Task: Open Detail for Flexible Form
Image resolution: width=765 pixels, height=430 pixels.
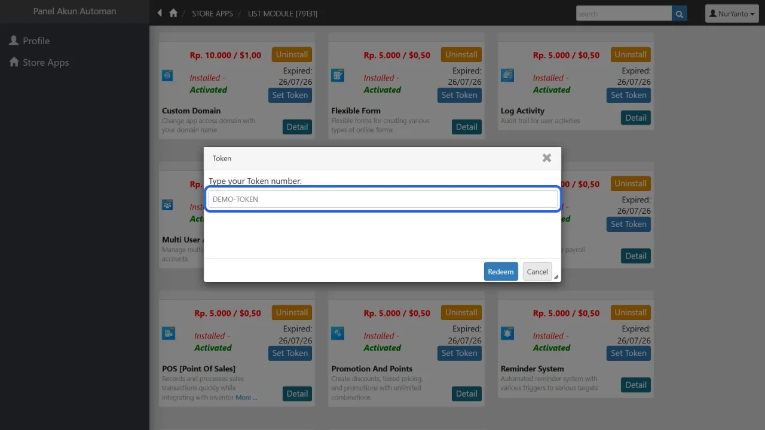Action: [467, 127]
